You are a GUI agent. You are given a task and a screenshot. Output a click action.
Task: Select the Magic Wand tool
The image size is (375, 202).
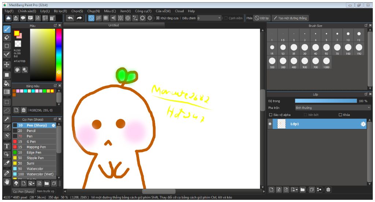(7, 119)
